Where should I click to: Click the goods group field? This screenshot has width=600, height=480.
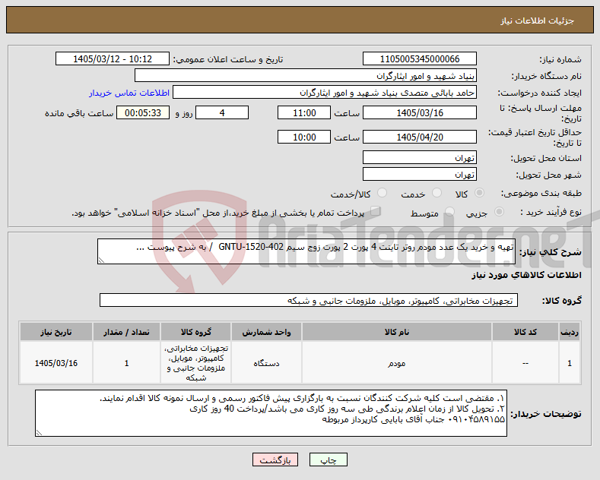click(x=309, y=301)
